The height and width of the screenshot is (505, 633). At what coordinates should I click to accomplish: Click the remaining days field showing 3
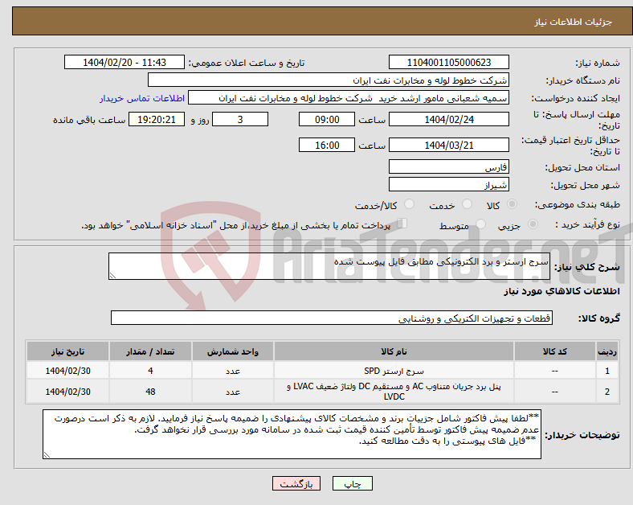point(240,120)
